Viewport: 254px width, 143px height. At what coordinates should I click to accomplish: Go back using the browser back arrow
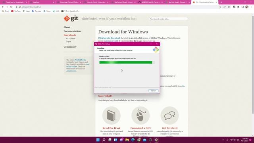coord(3,7)
